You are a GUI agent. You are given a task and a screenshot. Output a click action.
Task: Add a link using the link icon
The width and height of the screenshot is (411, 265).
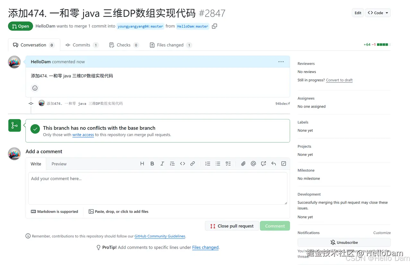[x=193, y=164]
